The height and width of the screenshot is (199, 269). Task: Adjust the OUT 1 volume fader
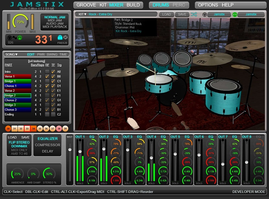click(x=80, y=152)
